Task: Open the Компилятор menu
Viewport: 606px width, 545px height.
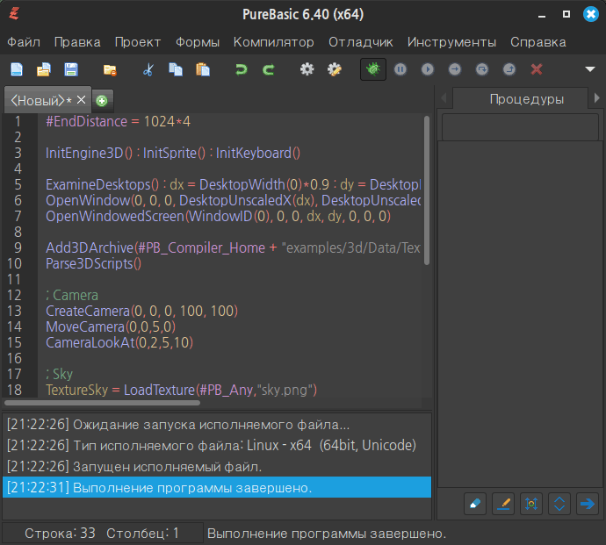Action: [273, 42]
